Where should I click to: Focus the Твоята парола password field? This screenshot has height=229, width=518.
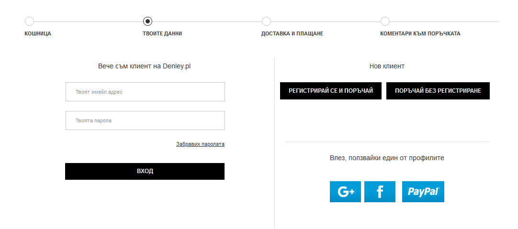[x=145, y=120]
